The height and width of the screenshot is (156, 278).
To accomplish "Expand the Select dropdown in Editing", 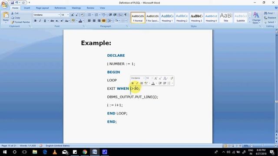I will (275, 22).
